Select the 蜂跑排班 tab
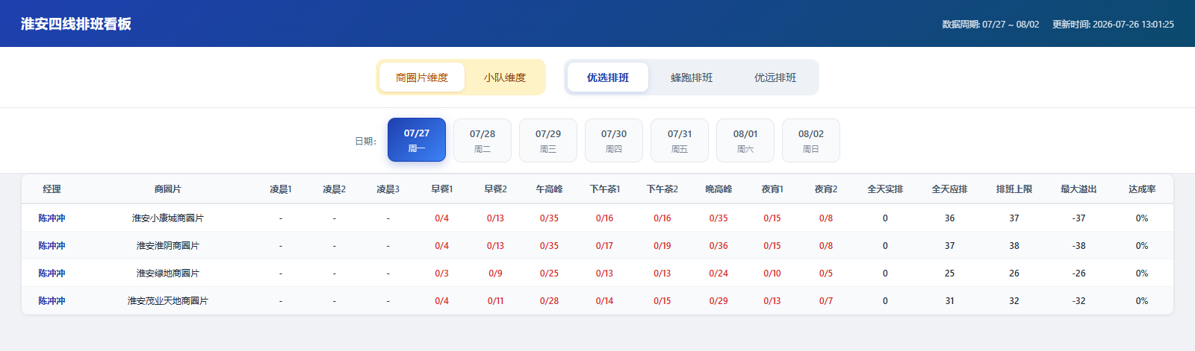Image resolution: width=1195 pixels, height=351 pixels. click(x=692, y=78)
